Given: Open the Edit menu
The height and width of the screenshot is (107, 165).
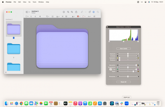Looking at the screenshot, I should pyautogui.click(x=19, y=2).
